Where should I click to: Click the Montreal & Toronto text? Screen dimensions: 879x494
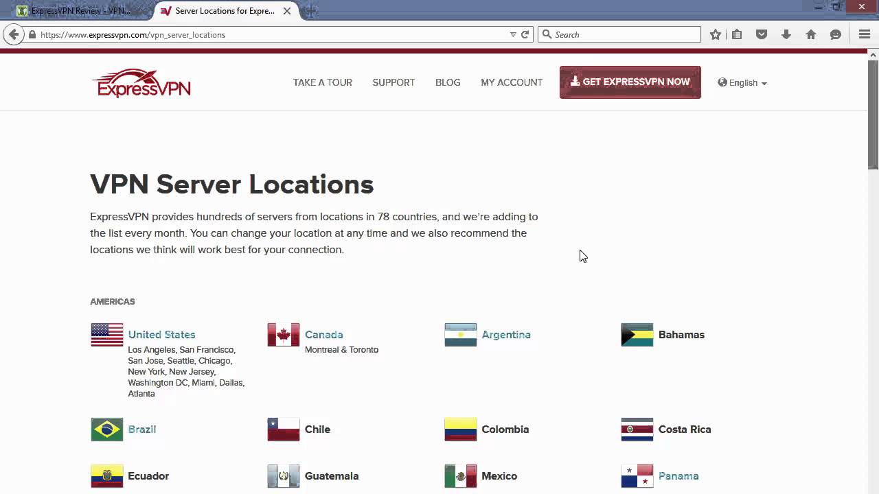coord(341,350)
